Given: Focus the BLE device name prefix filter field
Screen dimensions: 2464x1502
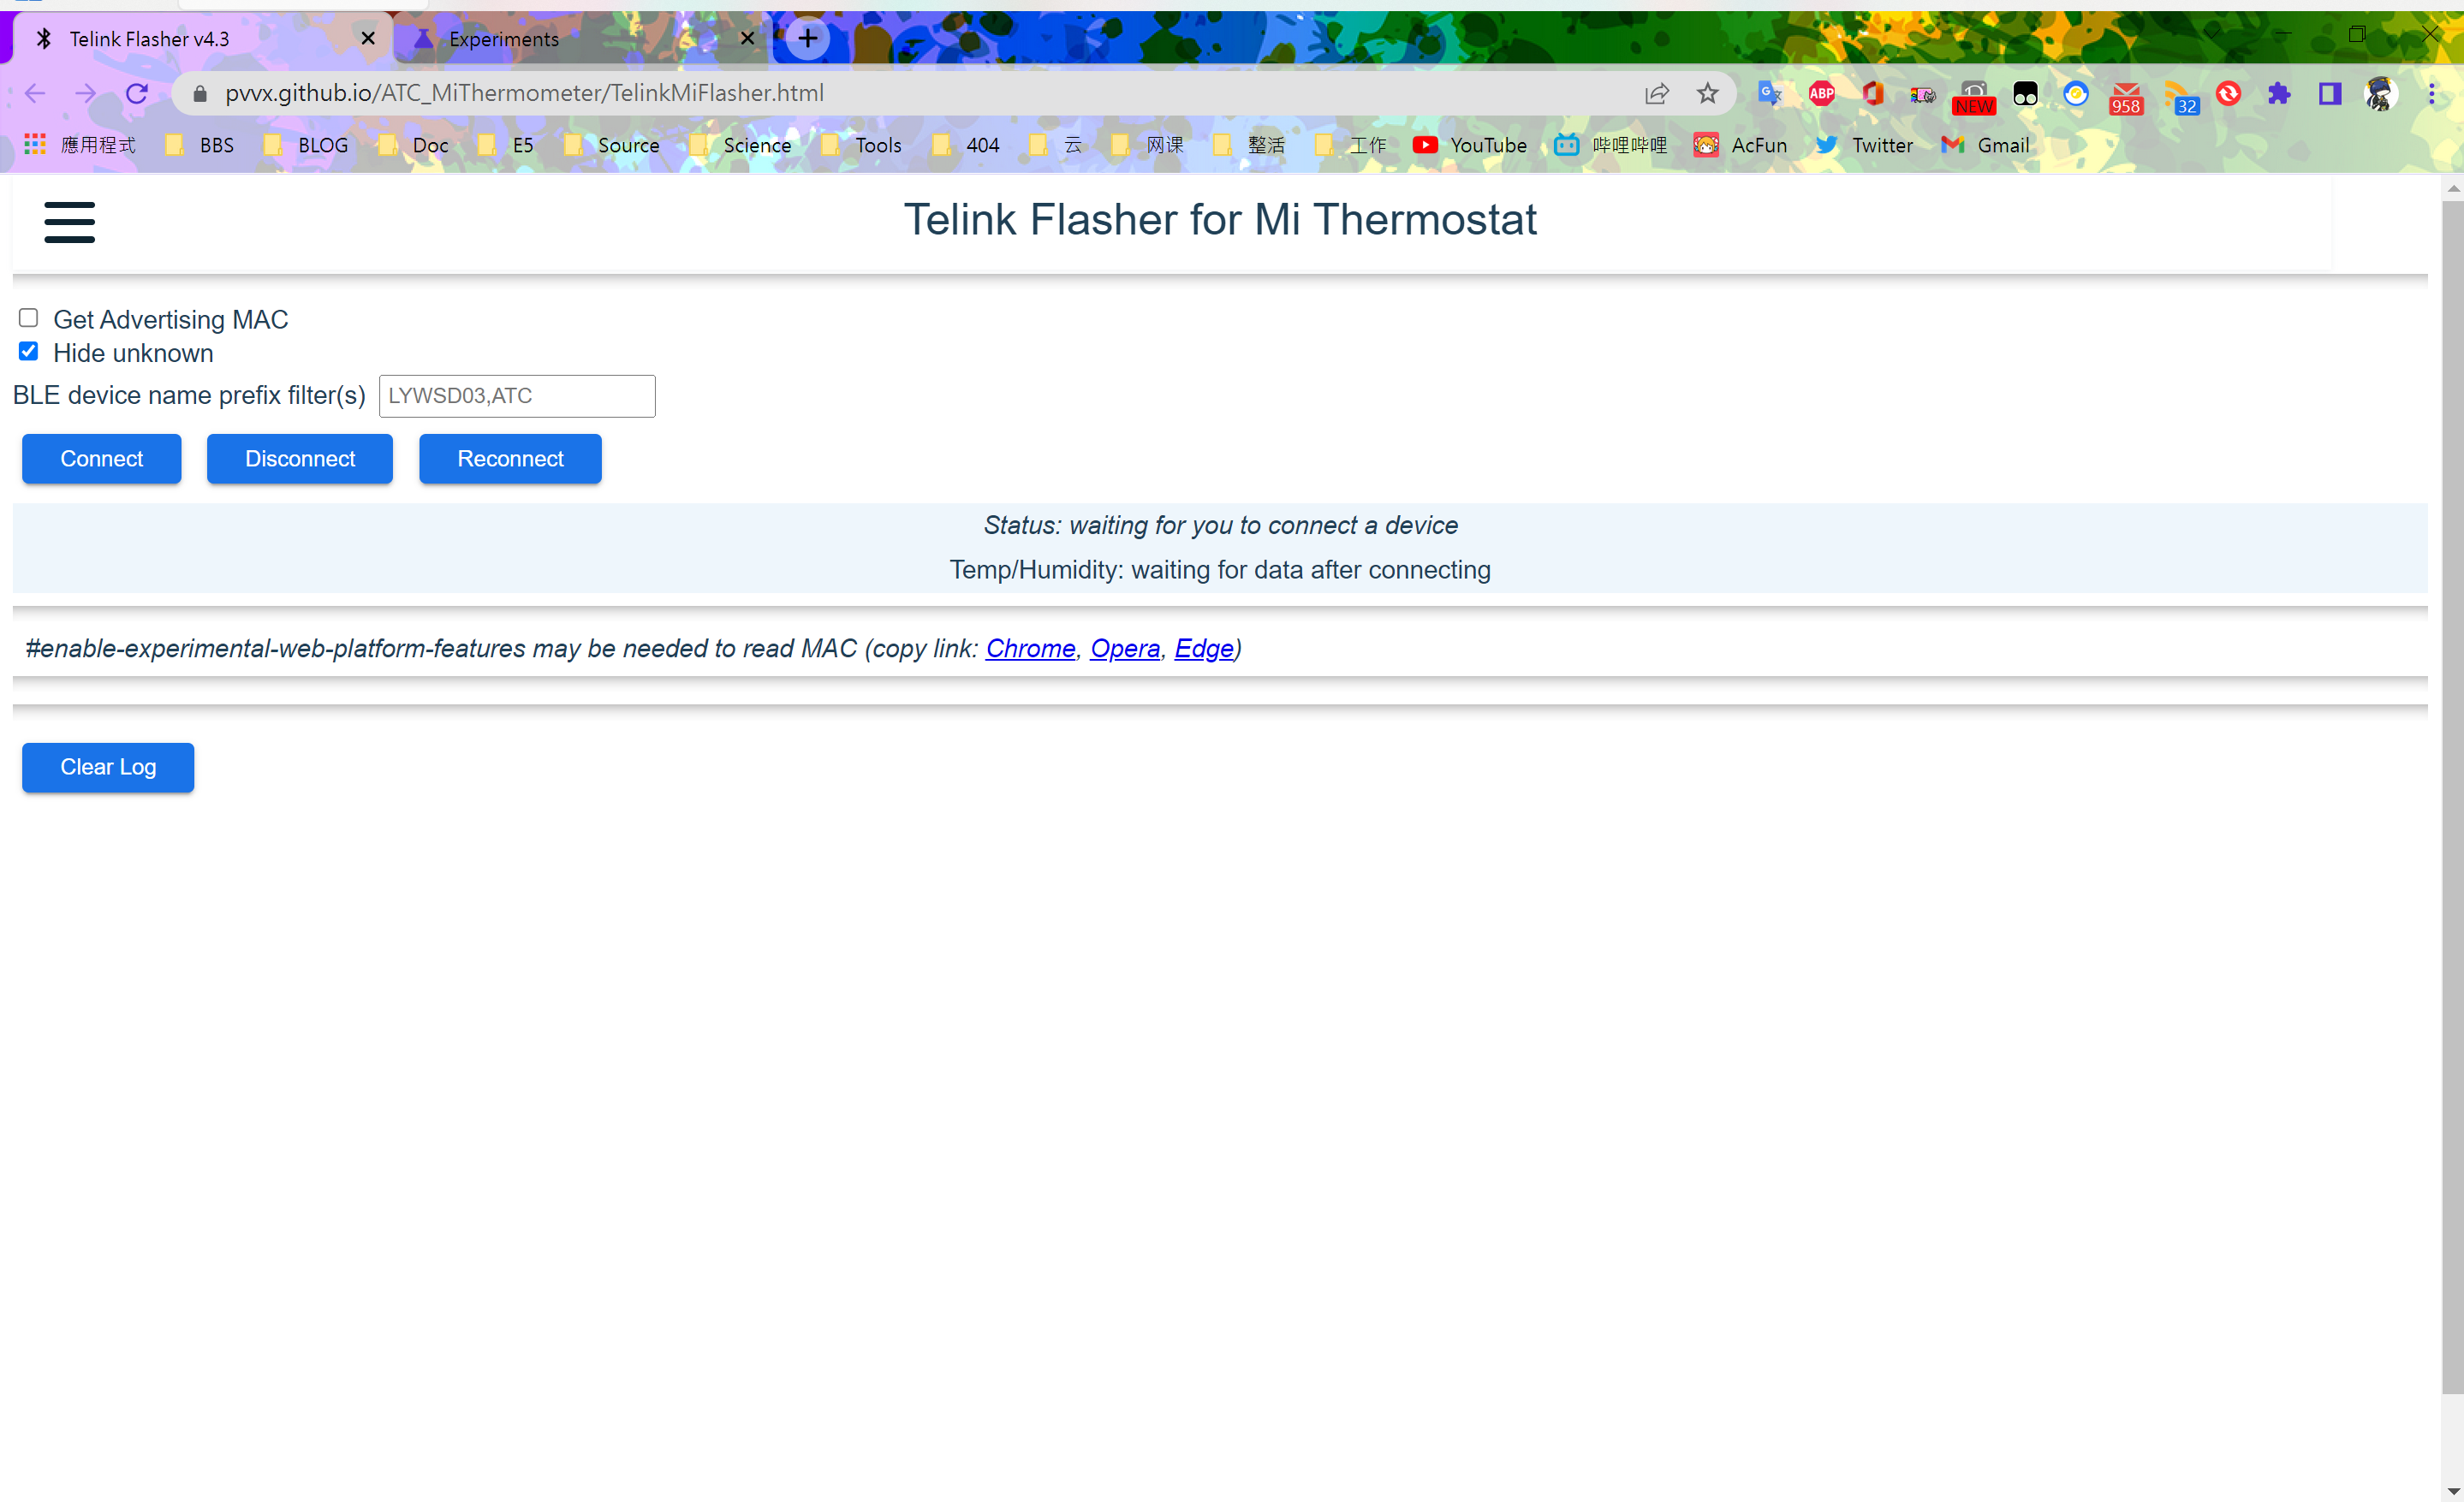Looking at the screenshot, I should click(517, 395).
